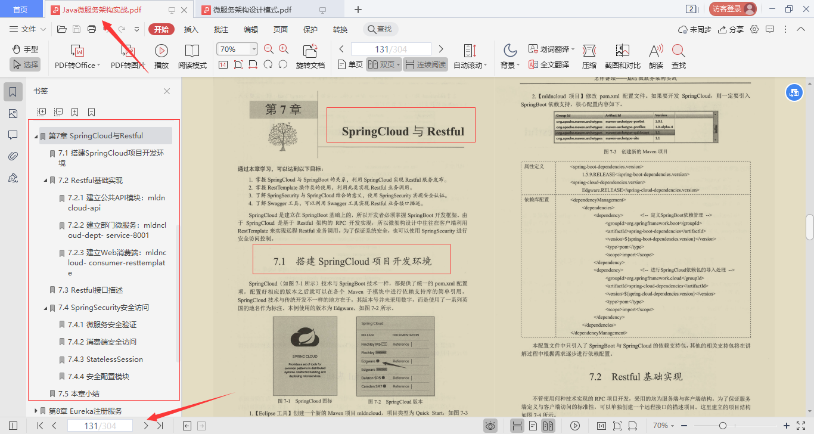This screenshot has height=434, width=814.
Task: Open the attachments paperclip sidebar icon
Action: pos(13,156)
